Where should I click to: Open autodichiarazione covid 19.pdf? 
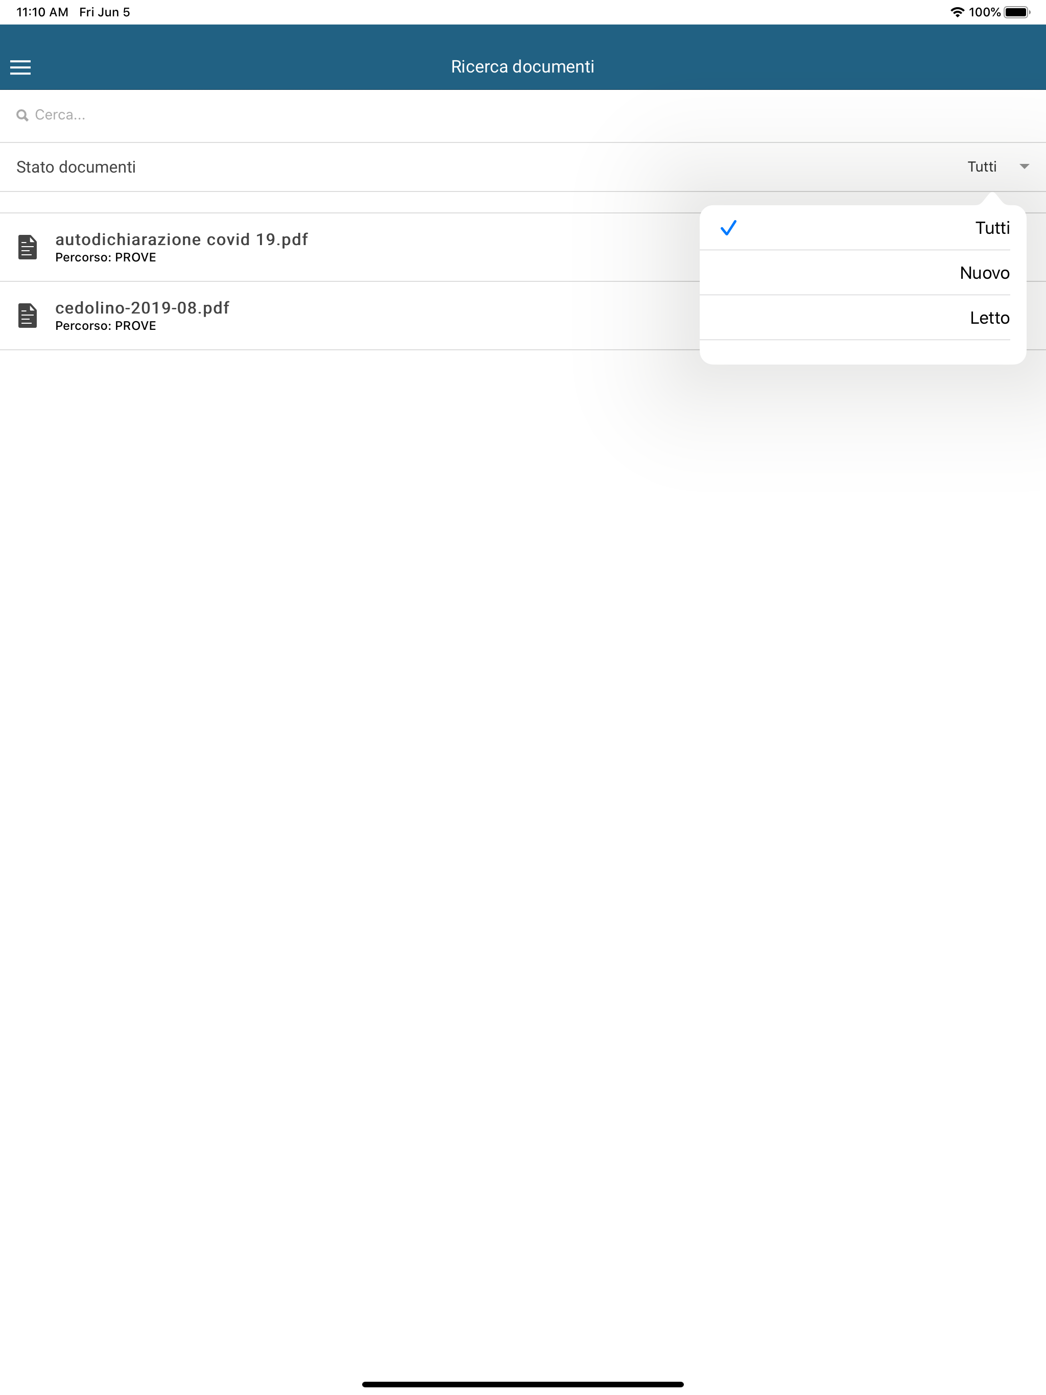click(182, 239)
